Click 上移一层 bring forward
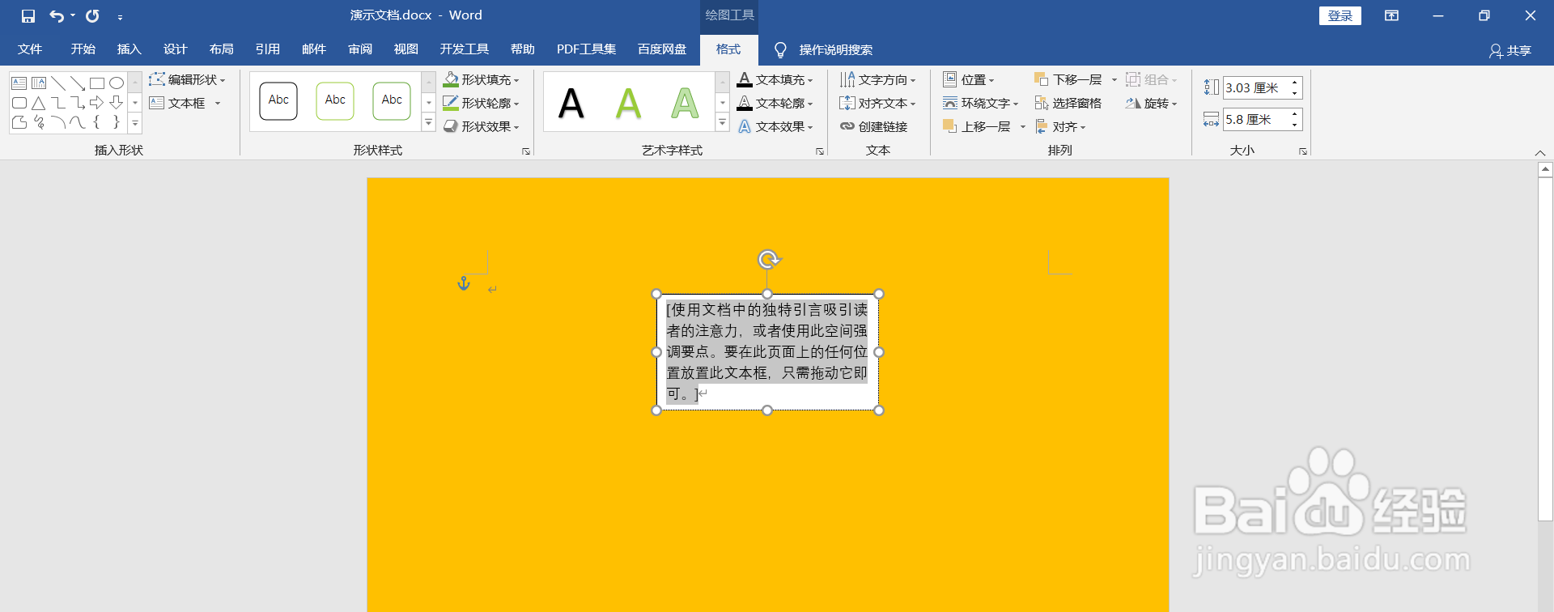The image size is (1554, 612). (976, 126)
